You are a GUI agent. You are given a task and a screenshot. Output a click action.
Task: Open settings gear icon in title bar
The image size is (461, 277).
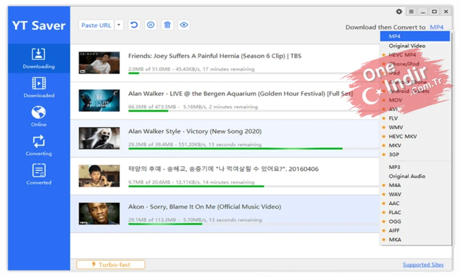[x=399, y=12]
